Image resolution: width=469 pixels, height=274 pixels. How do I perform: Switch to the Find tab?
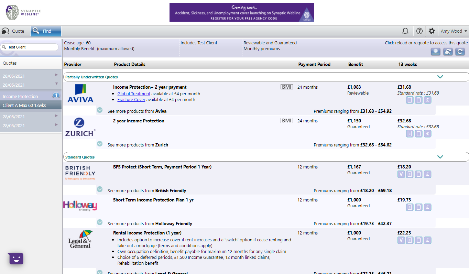[x=46, y=31]
